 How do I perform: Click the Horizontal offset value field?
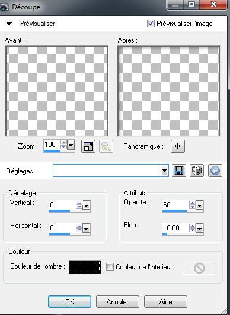pyautogui.click(x=62, y=228)
